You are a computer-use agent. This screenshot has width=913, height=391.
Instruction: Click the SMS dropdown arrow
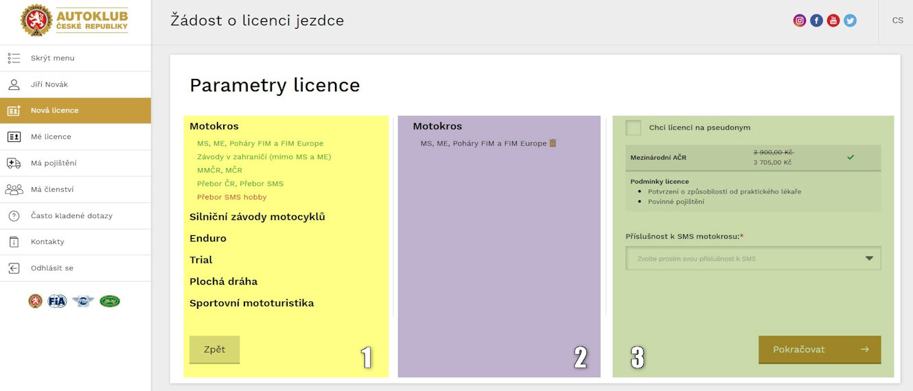[x=869, y=259]
